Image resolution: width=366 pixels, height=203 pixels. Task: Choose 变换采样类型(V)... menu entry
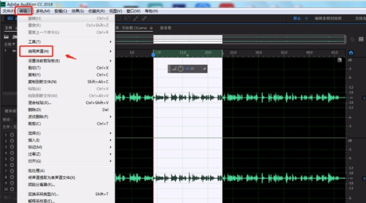click(x=66, y=194)
